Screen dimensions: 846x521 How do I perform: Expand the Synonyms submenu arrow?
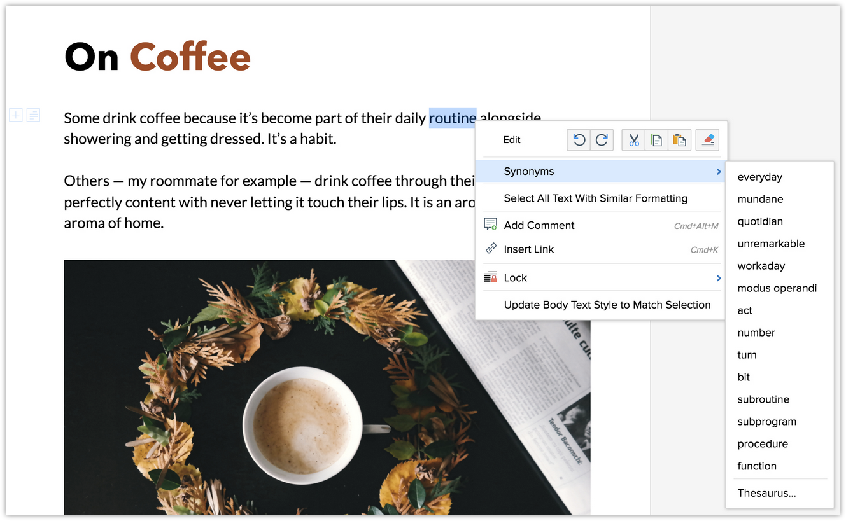(x=718, y=172)
